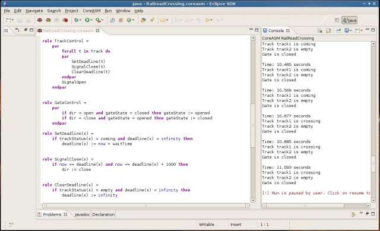Click the first red CoreASM engine icon

40,20
